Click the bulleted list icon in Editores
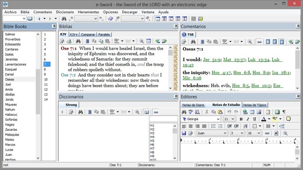 pos(220,126)
